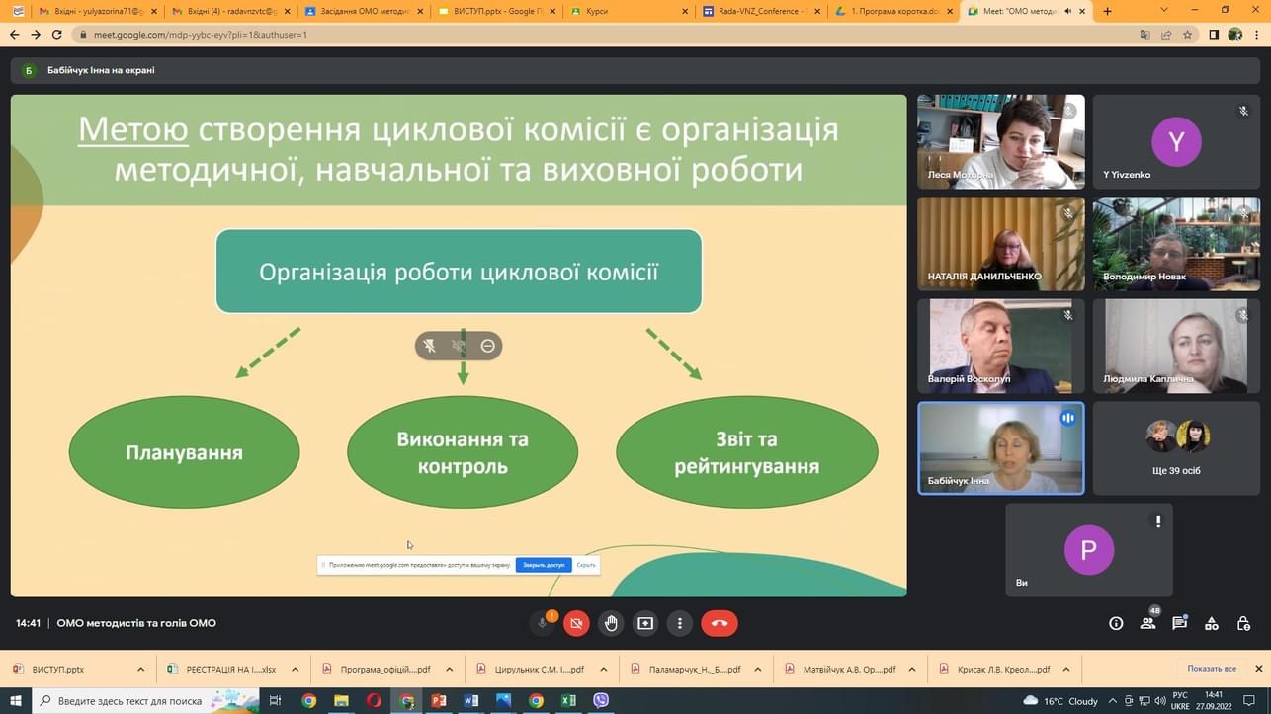The image size is (1271, 714).
Task: Click the red leave call button
Action: point(720,623)
